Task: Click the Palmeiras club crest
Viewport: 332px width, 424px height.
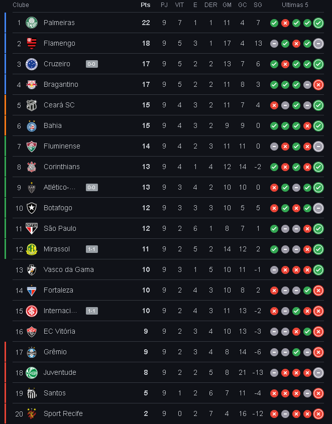Action: [x=31, y=23]
